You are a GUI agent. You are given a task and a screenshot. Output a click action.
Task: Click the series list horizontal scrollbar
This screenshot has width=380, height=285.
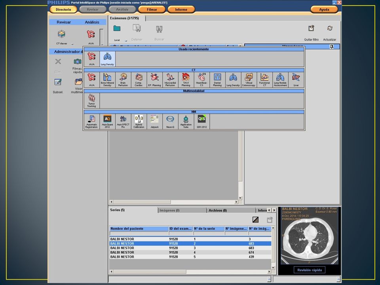point(190,272)
